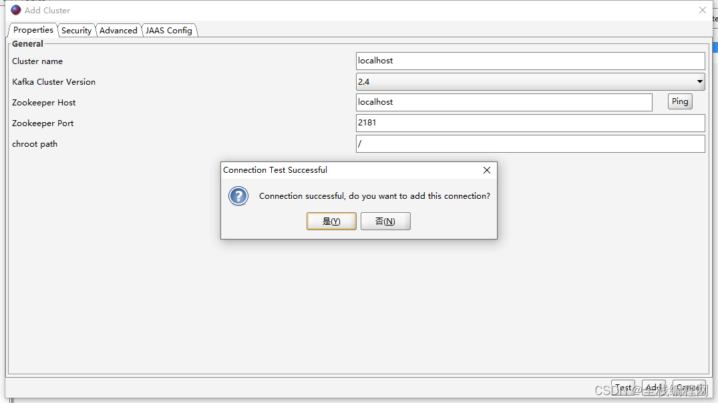Click the 'Zookeeper Port' label
The height and width of the screenshot is (403, 718).
tap(43, 123)
